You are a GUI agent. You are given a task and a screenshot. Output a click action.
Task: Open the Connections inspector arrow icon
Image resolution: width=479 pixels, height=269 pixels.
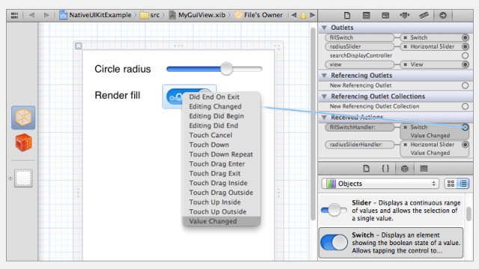pyautogui.click(x=442, y=15)
